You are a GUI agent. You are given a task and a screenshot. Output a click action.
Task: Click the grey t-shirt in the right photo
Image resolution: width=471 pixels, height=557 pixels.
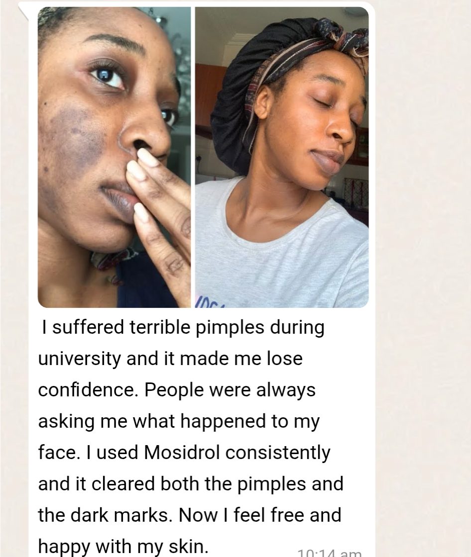[285, 256]
